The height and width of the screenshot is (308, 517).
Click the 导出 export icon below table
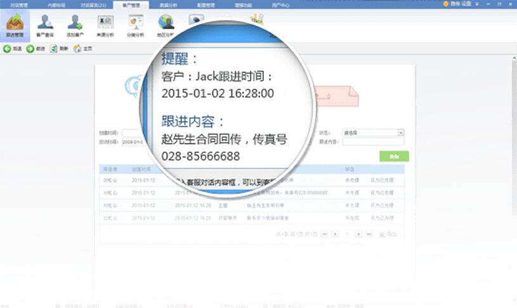point(383,234)
